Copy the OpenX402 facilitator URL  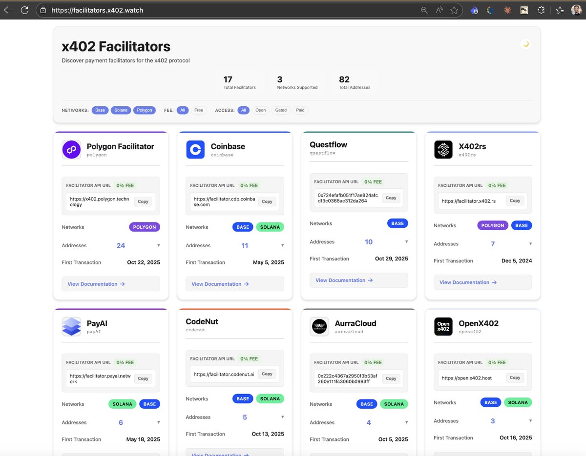point(515,377)
